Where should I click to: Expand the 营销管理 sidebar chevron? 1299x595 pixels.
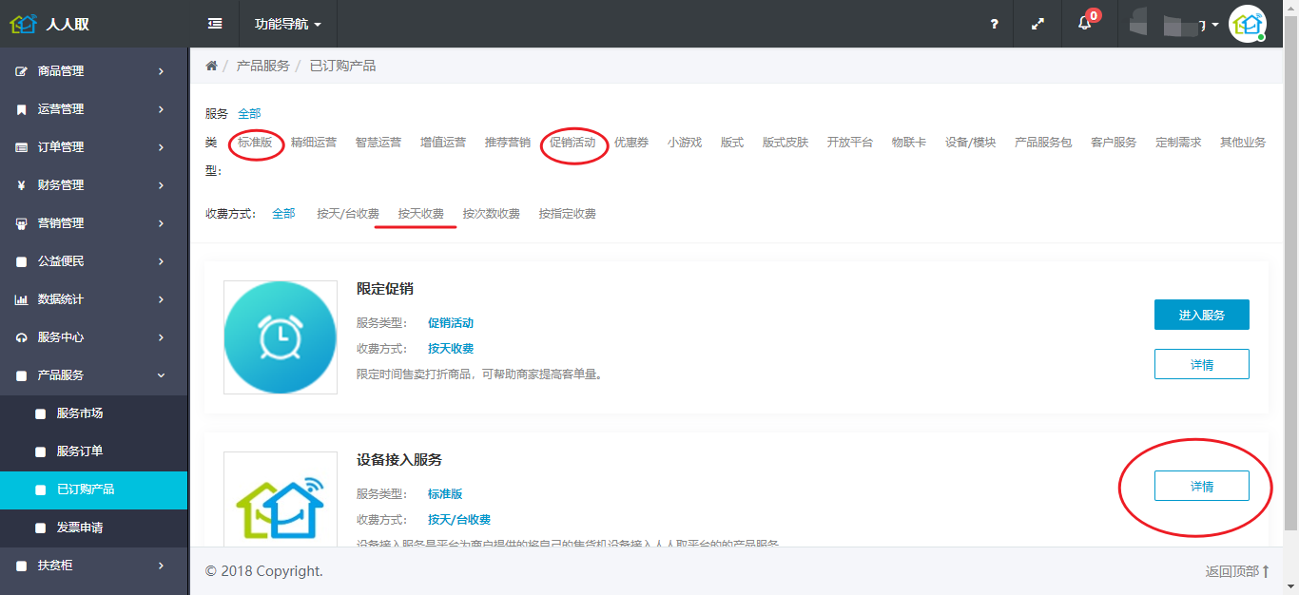161,223
